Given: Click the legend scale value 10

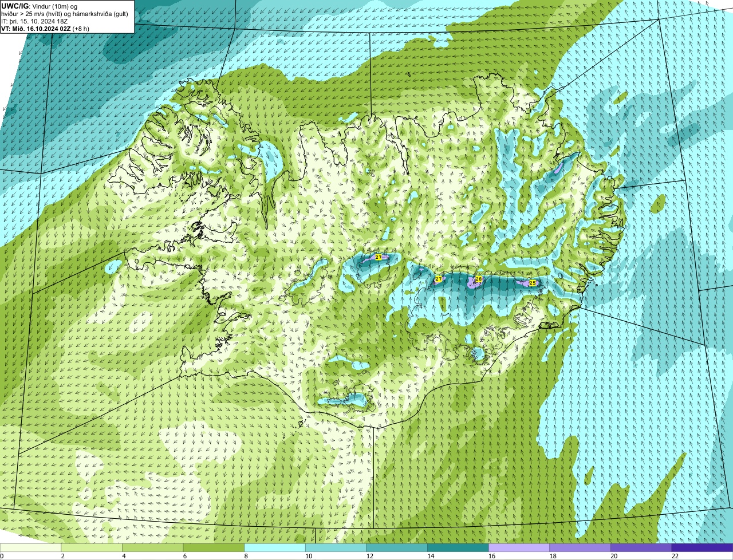Looking at the screenshot, I should [309, 555].
